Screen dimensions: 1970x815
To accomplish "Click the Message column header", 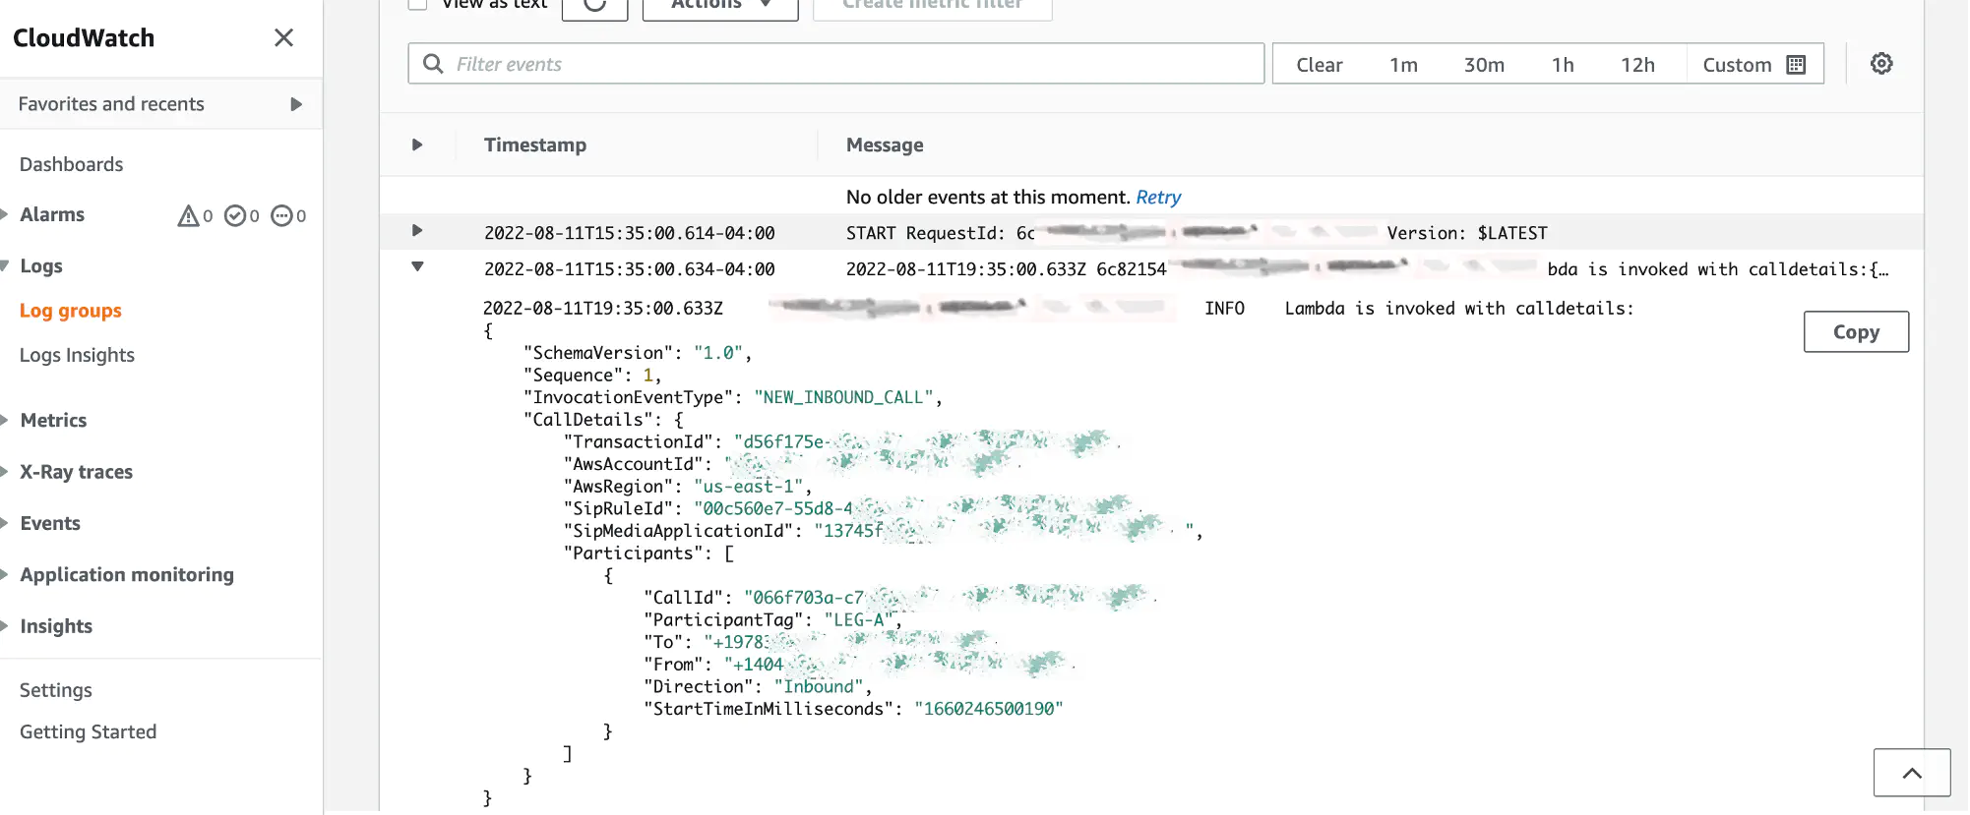I will [x=885, y=145].
